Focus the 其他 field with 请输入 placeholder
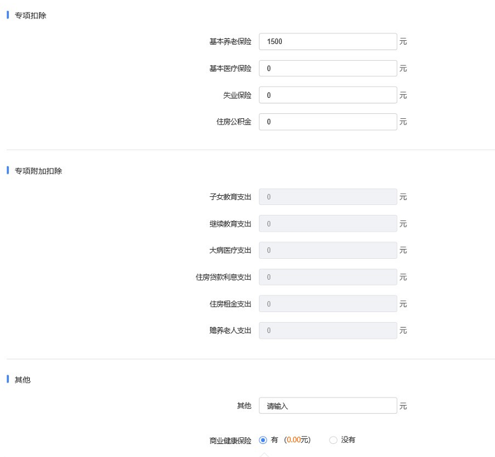This screenshot has height=457, width=495. [x=328, y=406]
